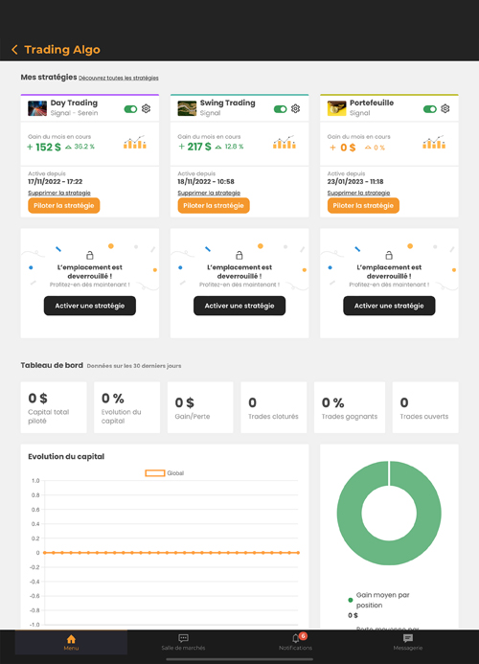
Task: Go back using the Trading Algo chevron
Action: [x=14, y=50]
